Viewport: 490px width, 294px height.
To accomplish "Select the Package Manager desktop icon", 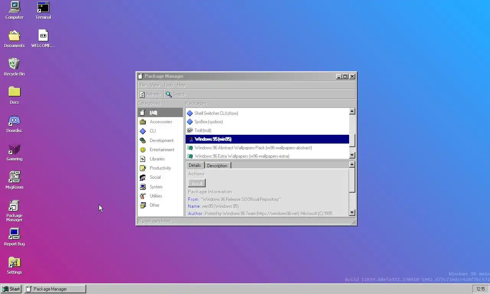I will click(14, 211).
